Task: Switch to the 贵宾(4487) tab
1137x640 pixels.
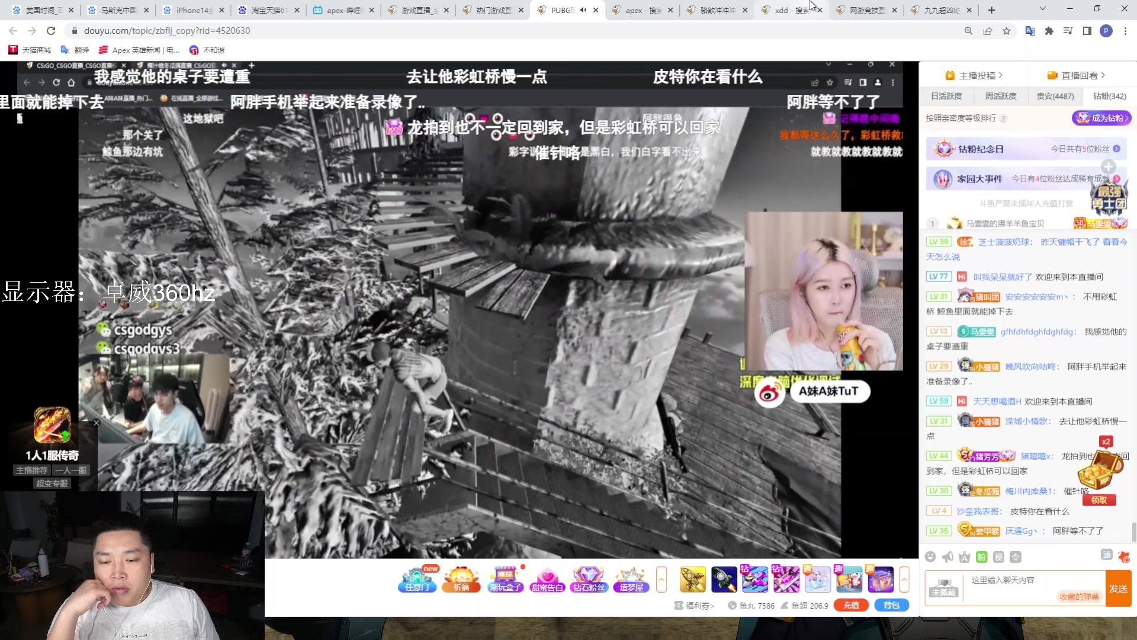Action: tap(1055, 96)
